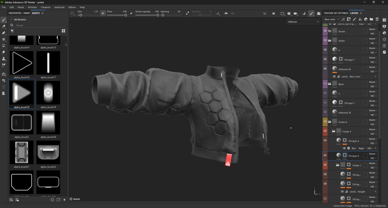
Task: Toggle visibility of layer 4
Action: pos(325,50)
